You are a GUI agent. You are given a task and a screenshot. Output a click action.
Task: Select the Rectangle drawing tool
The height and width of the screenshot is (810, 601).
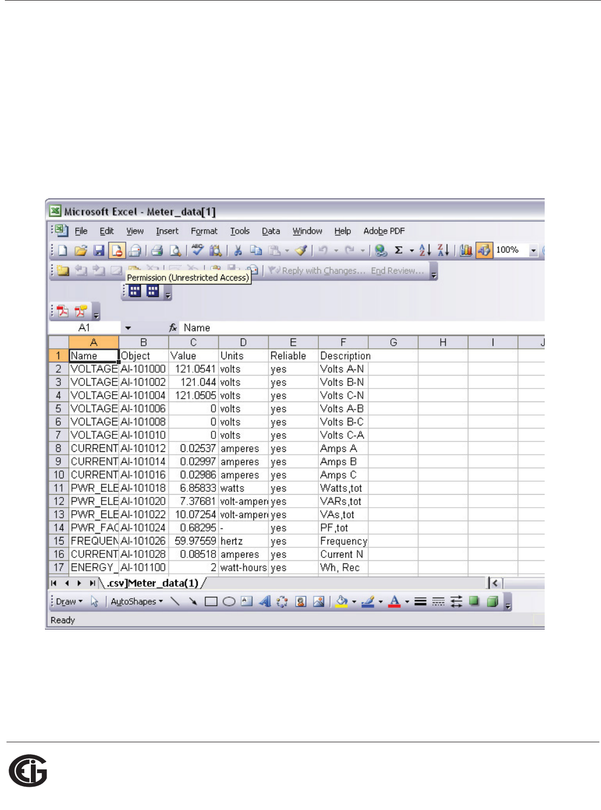point(211,601)
